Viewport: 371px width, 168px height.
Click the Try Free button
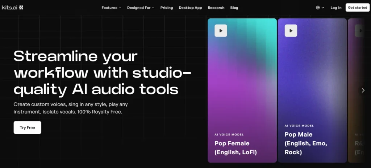pos(28,128)
